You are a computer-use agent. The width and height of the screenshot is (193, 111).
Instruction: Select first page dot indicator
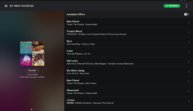(31, 109)
